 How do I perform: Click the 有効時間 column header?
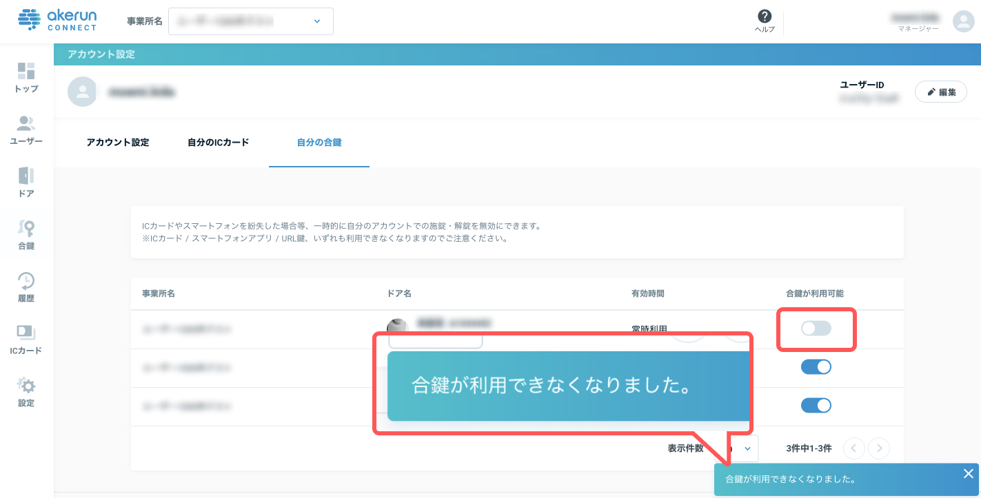[x=648, y=293]
